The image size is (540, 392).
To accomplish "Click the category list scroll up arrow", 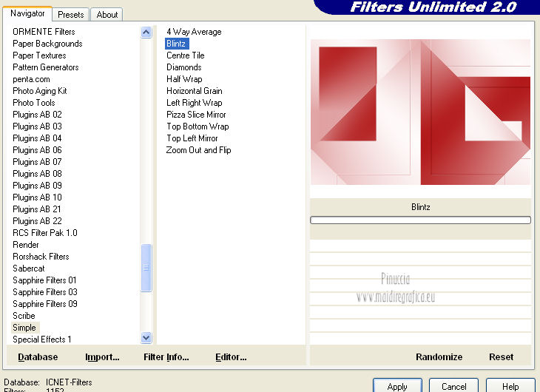I will pos(146,33).
